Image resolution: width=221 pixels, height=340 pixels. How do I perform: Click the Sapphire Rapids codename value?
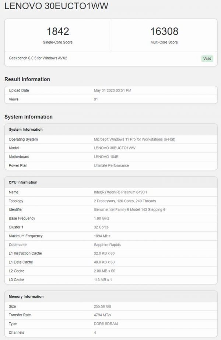click(x=107, y=245)
